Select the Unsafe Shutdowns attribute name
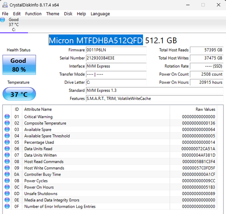Viewport: 226px width, 214px height. tap(41, 194)
